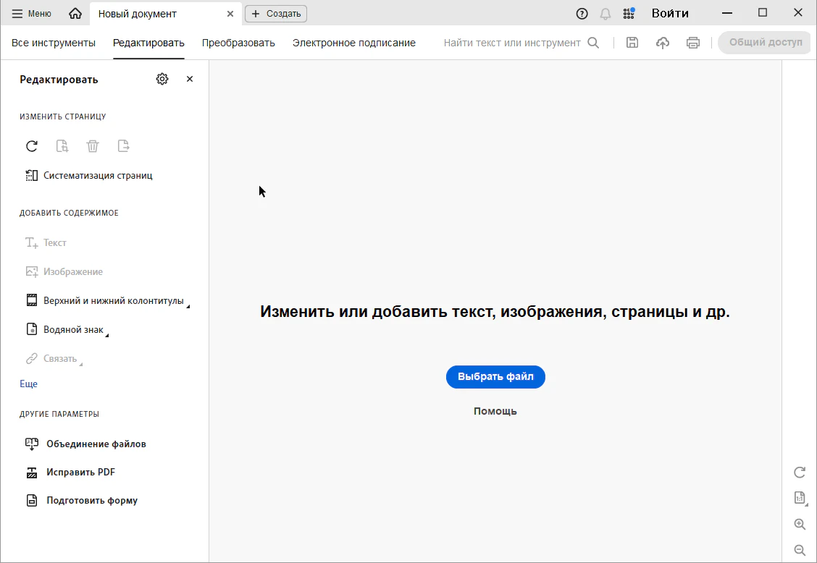Expand Еще to show more tools
Image resolution: width=817 pixels, height=563 pixels.
tap(28, 384)
